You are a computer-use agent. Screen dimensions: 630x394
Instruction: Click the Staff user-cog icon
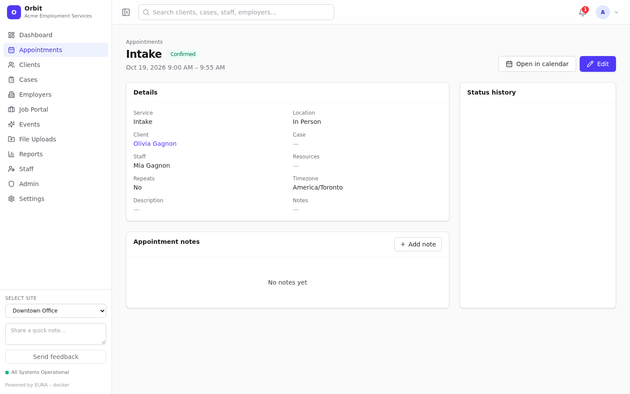pos(11,169)
